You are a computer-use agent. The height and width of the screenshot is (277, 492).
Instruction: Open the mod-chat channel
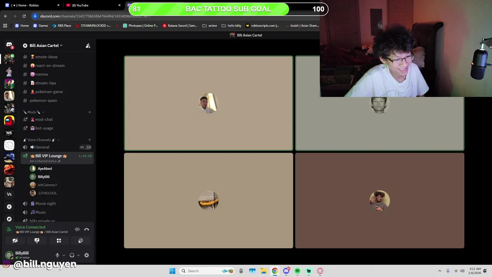(x=57, y=119)
